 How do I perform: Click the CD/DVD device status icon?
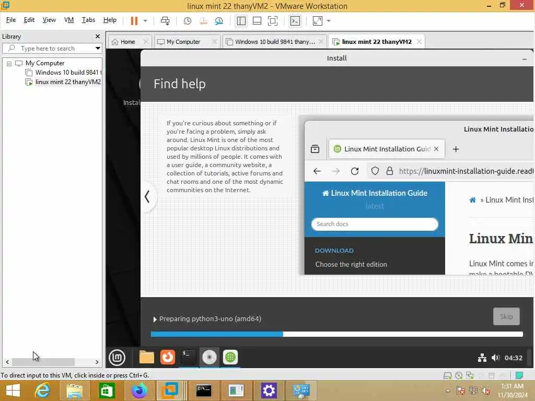pyautogui.click(x=459, y=376)
